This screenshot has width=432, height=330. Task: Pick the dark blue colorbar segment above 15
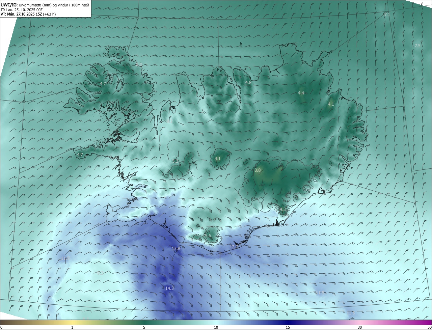coord(288,322)
